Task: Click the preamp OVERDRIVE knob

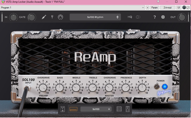Action: click(43, 88)
